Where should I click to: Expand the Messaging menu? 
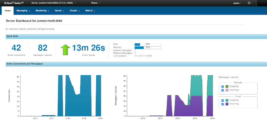[23, 11]
